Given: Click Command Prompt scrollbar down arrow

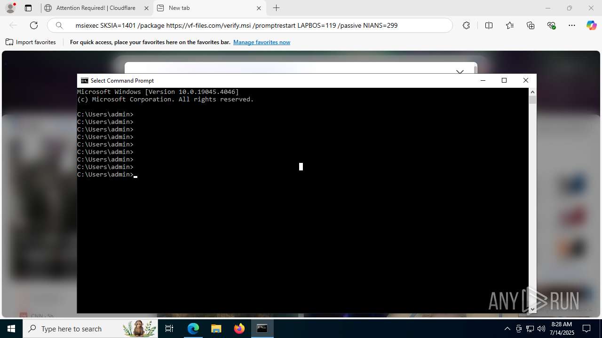Looking at the screenshot, I should point(532,309).
